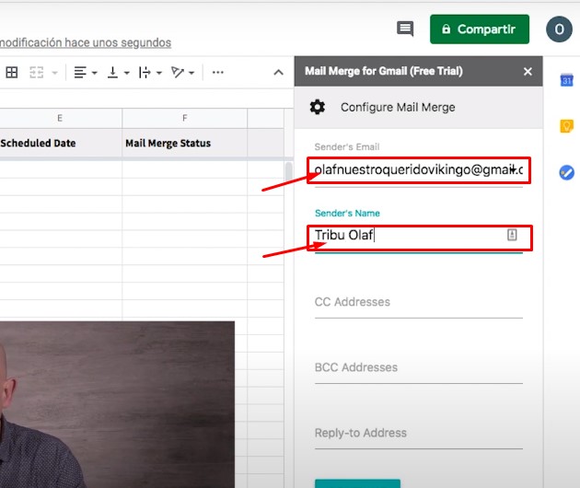Select the borders toolbar icon
The width and height of the screenshot is (580, 488).
pos(11,72)
